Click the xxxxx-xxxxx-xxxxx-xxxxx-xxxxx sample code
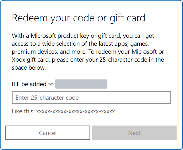The height and width of the screenshot is (150, 183). point(76,111)
